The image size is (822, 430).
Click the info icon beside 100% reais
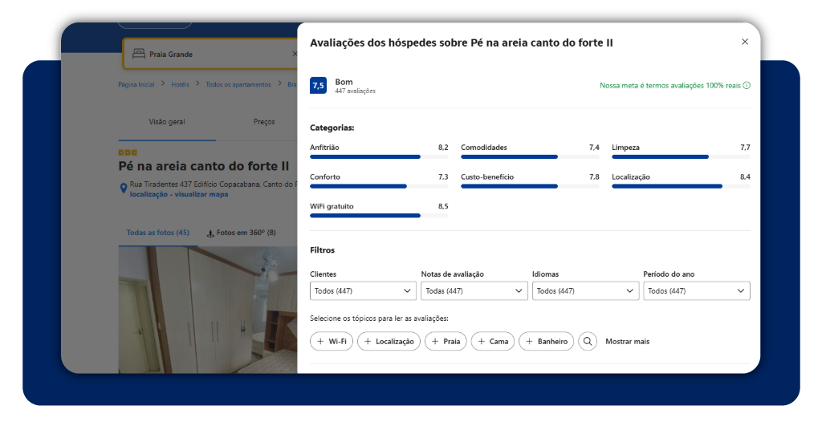click(747, 85)
